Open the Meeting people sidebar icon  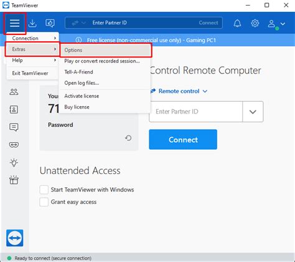point(14,92)
